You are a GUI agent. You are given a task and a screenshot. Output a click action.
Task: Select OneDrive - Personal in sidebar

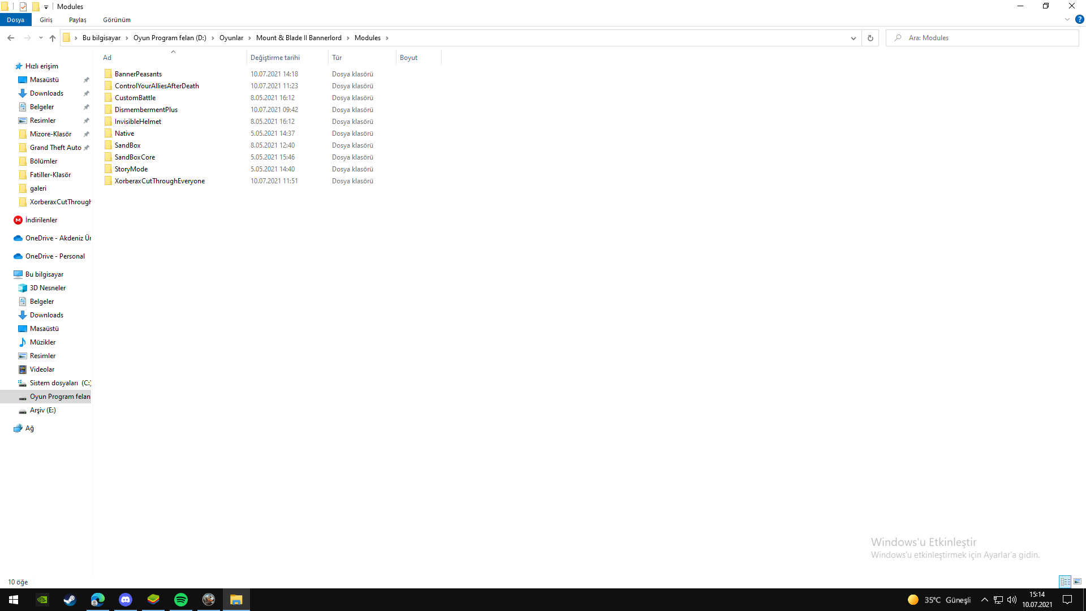[55, 256]
